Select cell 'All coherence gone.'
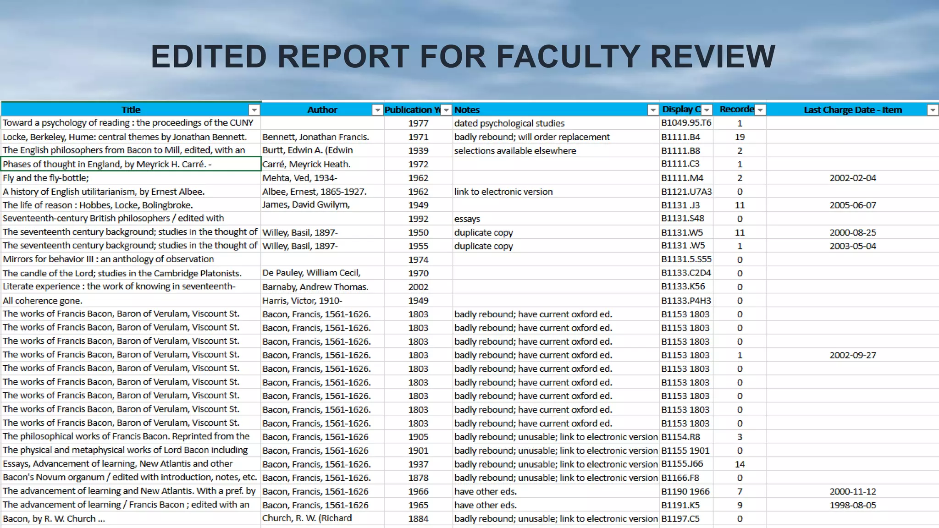Screen dimensions: 939x528 (x=131, y=301)
